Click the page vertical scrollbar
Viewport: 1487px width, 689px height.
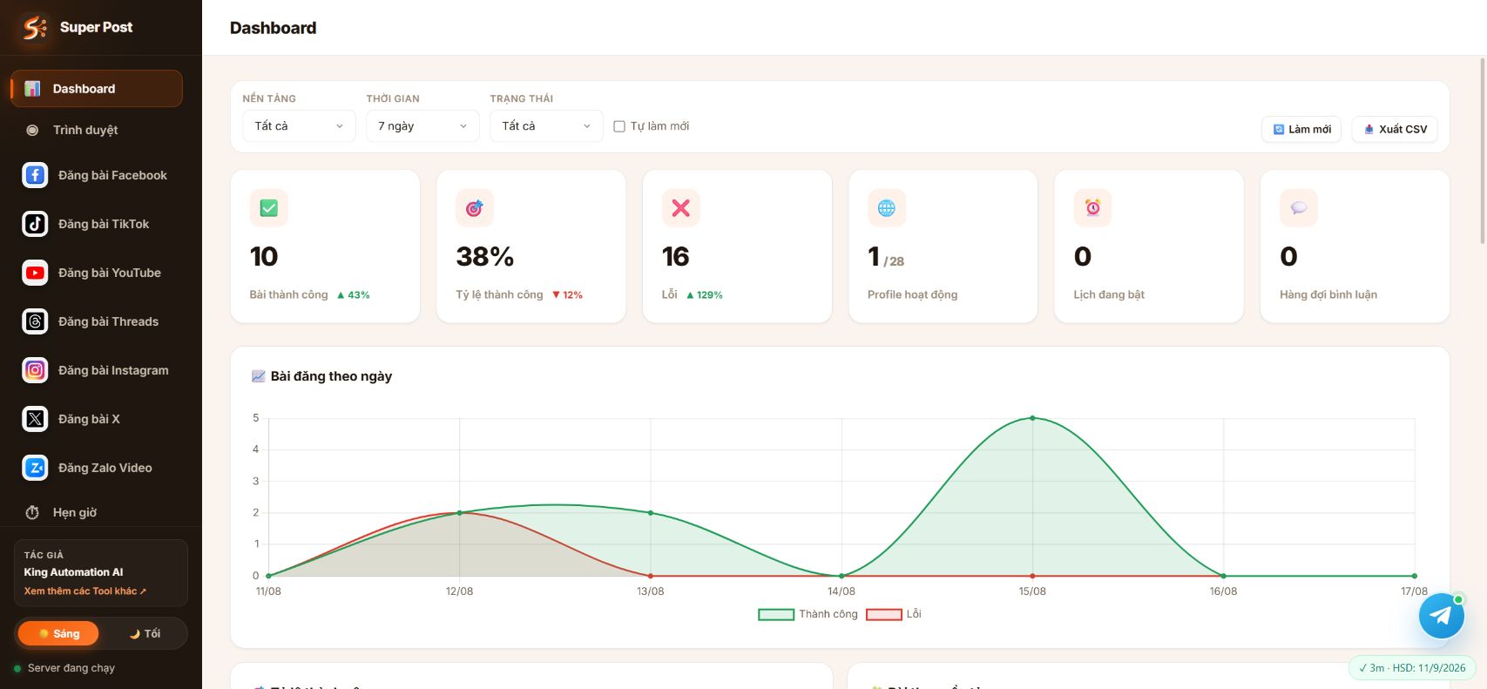pyautogui.click(x=1483, y=151)
